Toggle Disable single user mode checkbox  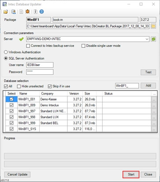pyautogui.click(x=83, y=46)
